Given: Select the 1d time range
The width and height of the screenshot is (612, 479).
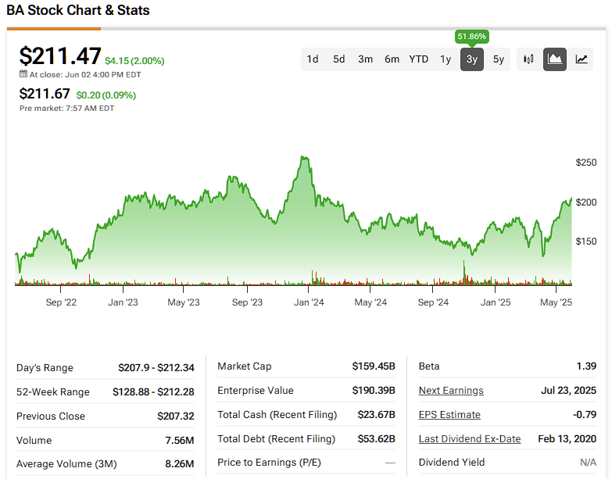Looking at the screenshot, I should pyautogui.click(x=312, y=59).
